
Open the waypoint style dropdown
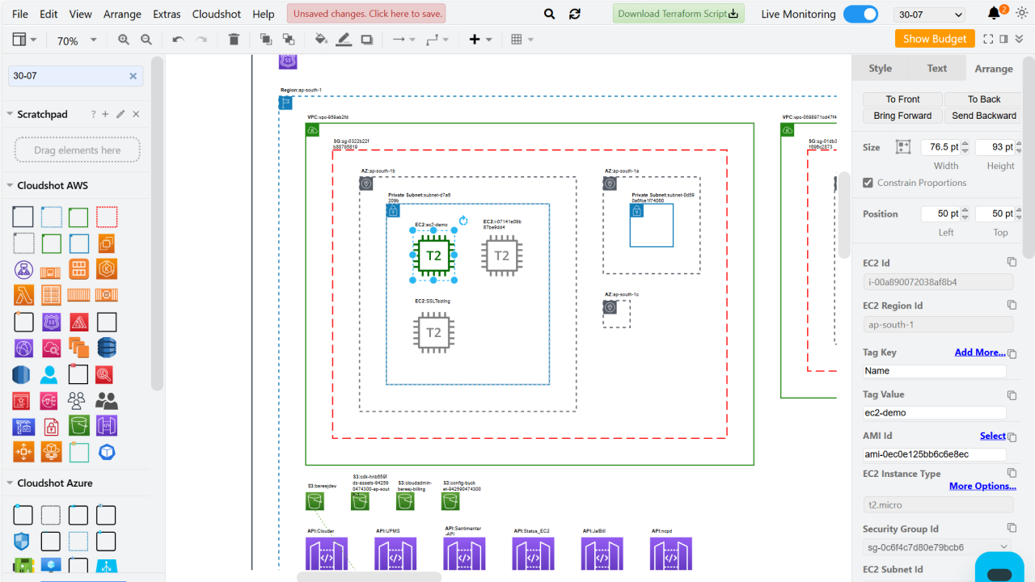click(437, 40)
